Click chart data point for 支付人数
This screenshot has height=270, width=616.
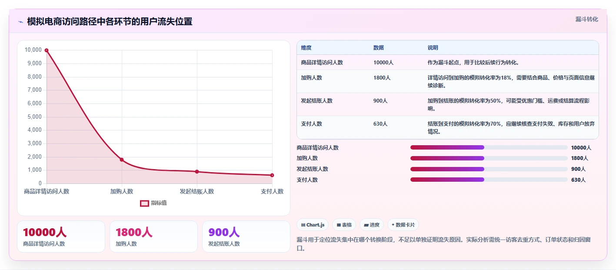tap(272, 175)
